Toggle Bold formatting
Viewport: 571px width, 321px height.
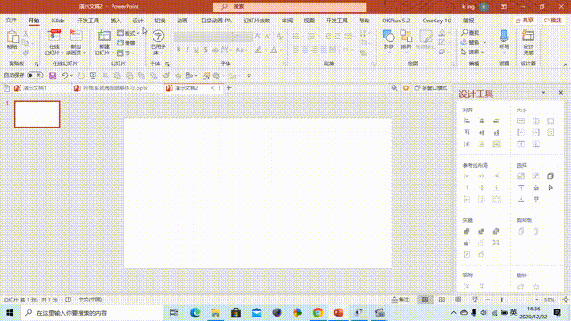(x=178, y=50)
